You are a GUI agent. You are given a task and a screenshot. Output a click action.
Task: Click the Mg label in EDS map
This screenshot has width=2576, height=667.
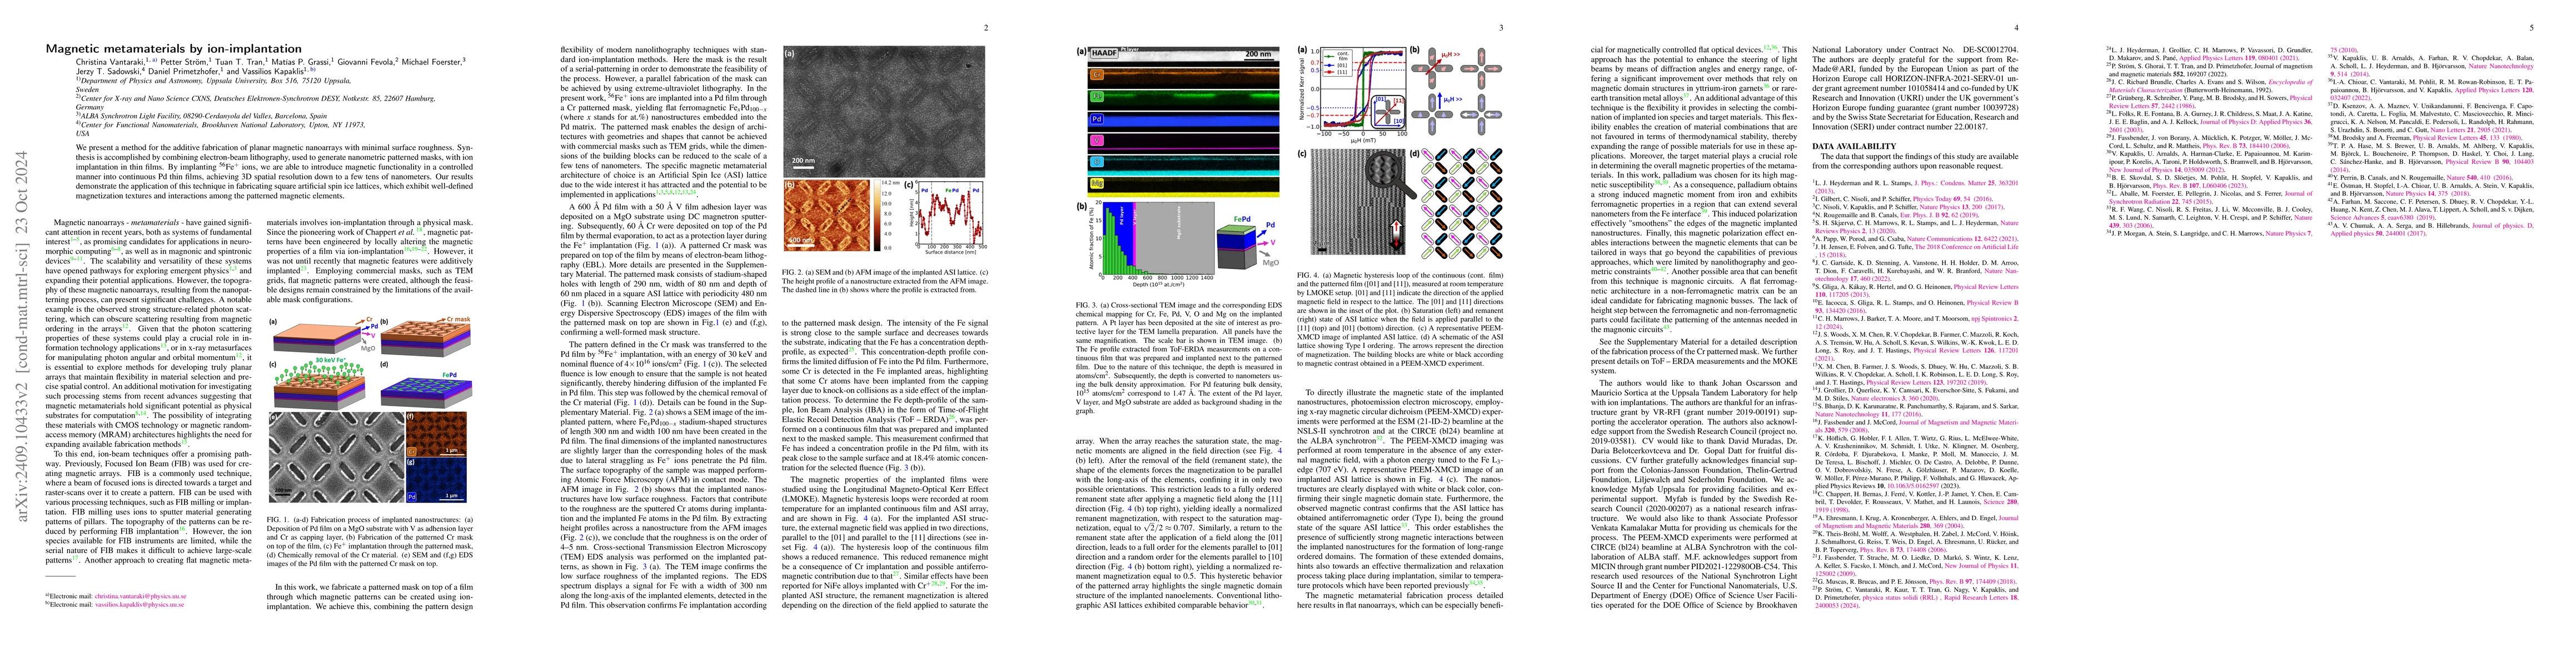pos(1097,184)
